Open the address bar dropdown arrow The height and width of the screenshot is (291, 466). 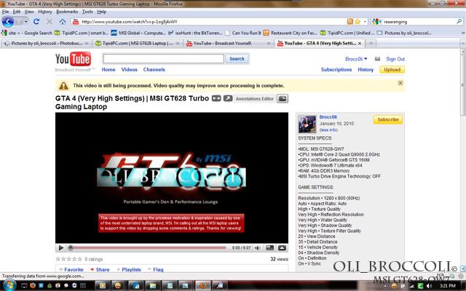365,21
